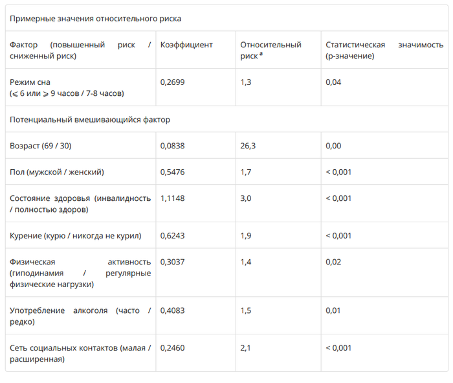Click relative risk value 1,9
Image resolution: width=453 pixels, height=383 pixels.
tap(246, 235)
